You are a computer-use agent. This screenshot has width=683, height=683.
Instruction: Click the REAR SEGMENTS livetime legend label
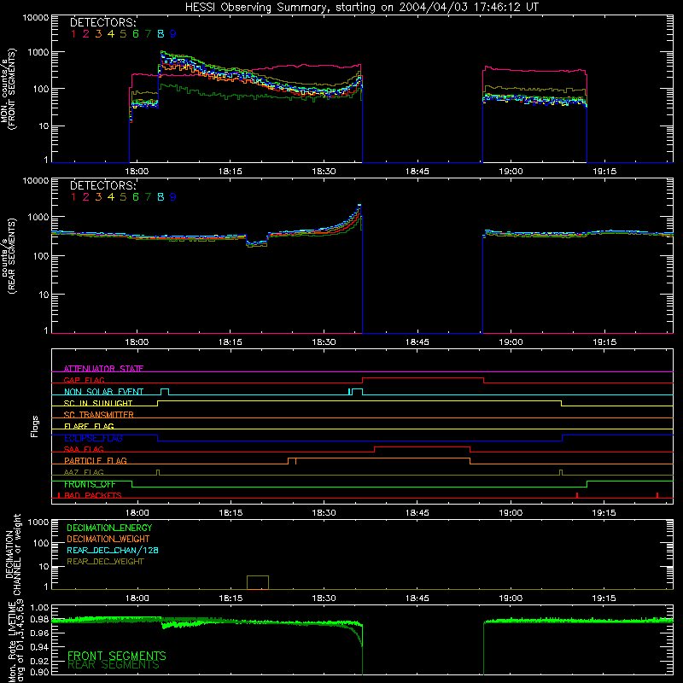pyautogui.click(x=114, y=665)
